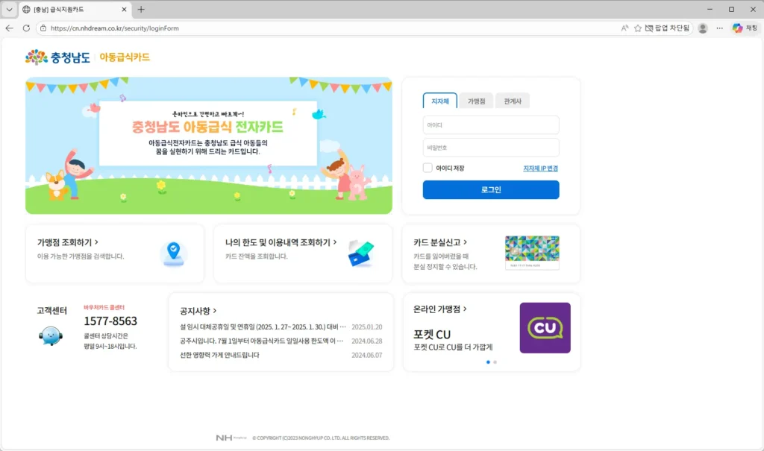The image size is (764, 451).
Task: Click the card balance inquiry icon
Action: (x=361, y=253)
